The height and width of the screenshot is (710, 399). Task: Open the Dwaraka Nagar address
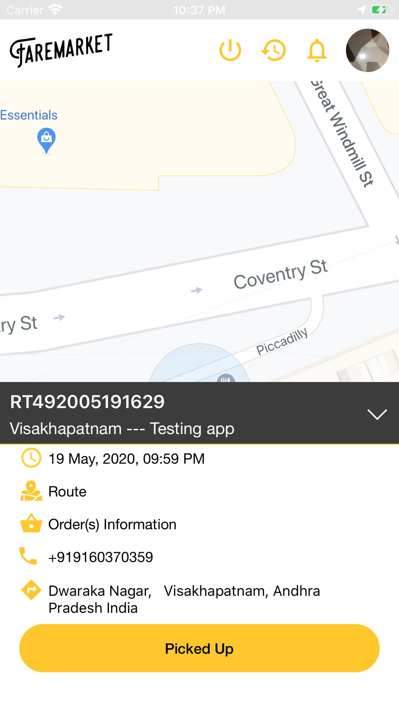pyautogui.click(x=184, y=599)
